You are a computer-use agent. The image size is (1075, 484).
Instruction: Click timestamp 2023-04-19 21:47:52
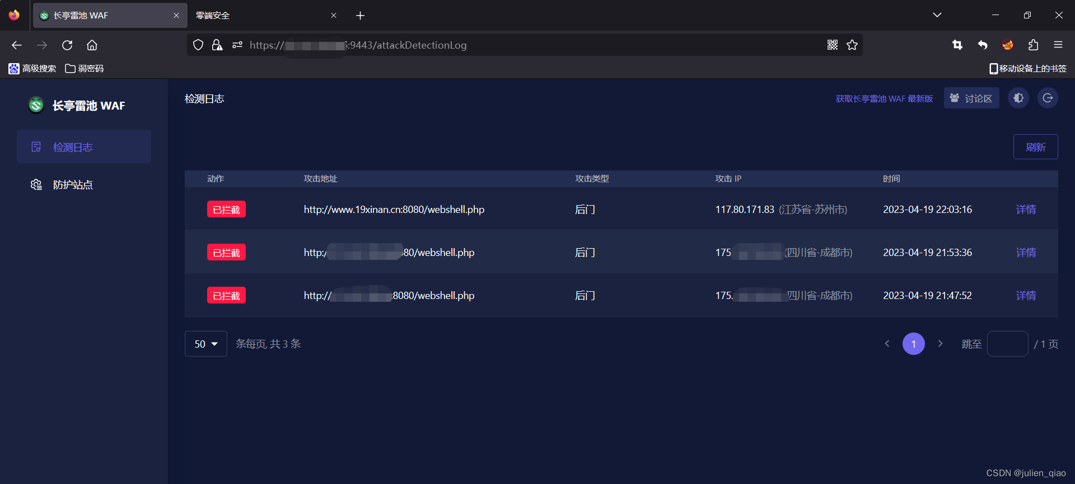tap(927, 296)
